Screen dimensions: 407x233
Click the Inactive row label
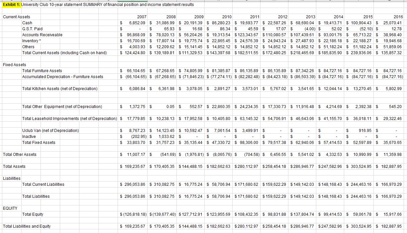pyautogui.click(x=29, y=136)
